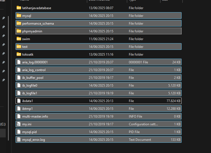The height and width of the screenshot is (153, 211).
Task: Click the ib_logfile1 file name
Action: (x=30, y=93)
